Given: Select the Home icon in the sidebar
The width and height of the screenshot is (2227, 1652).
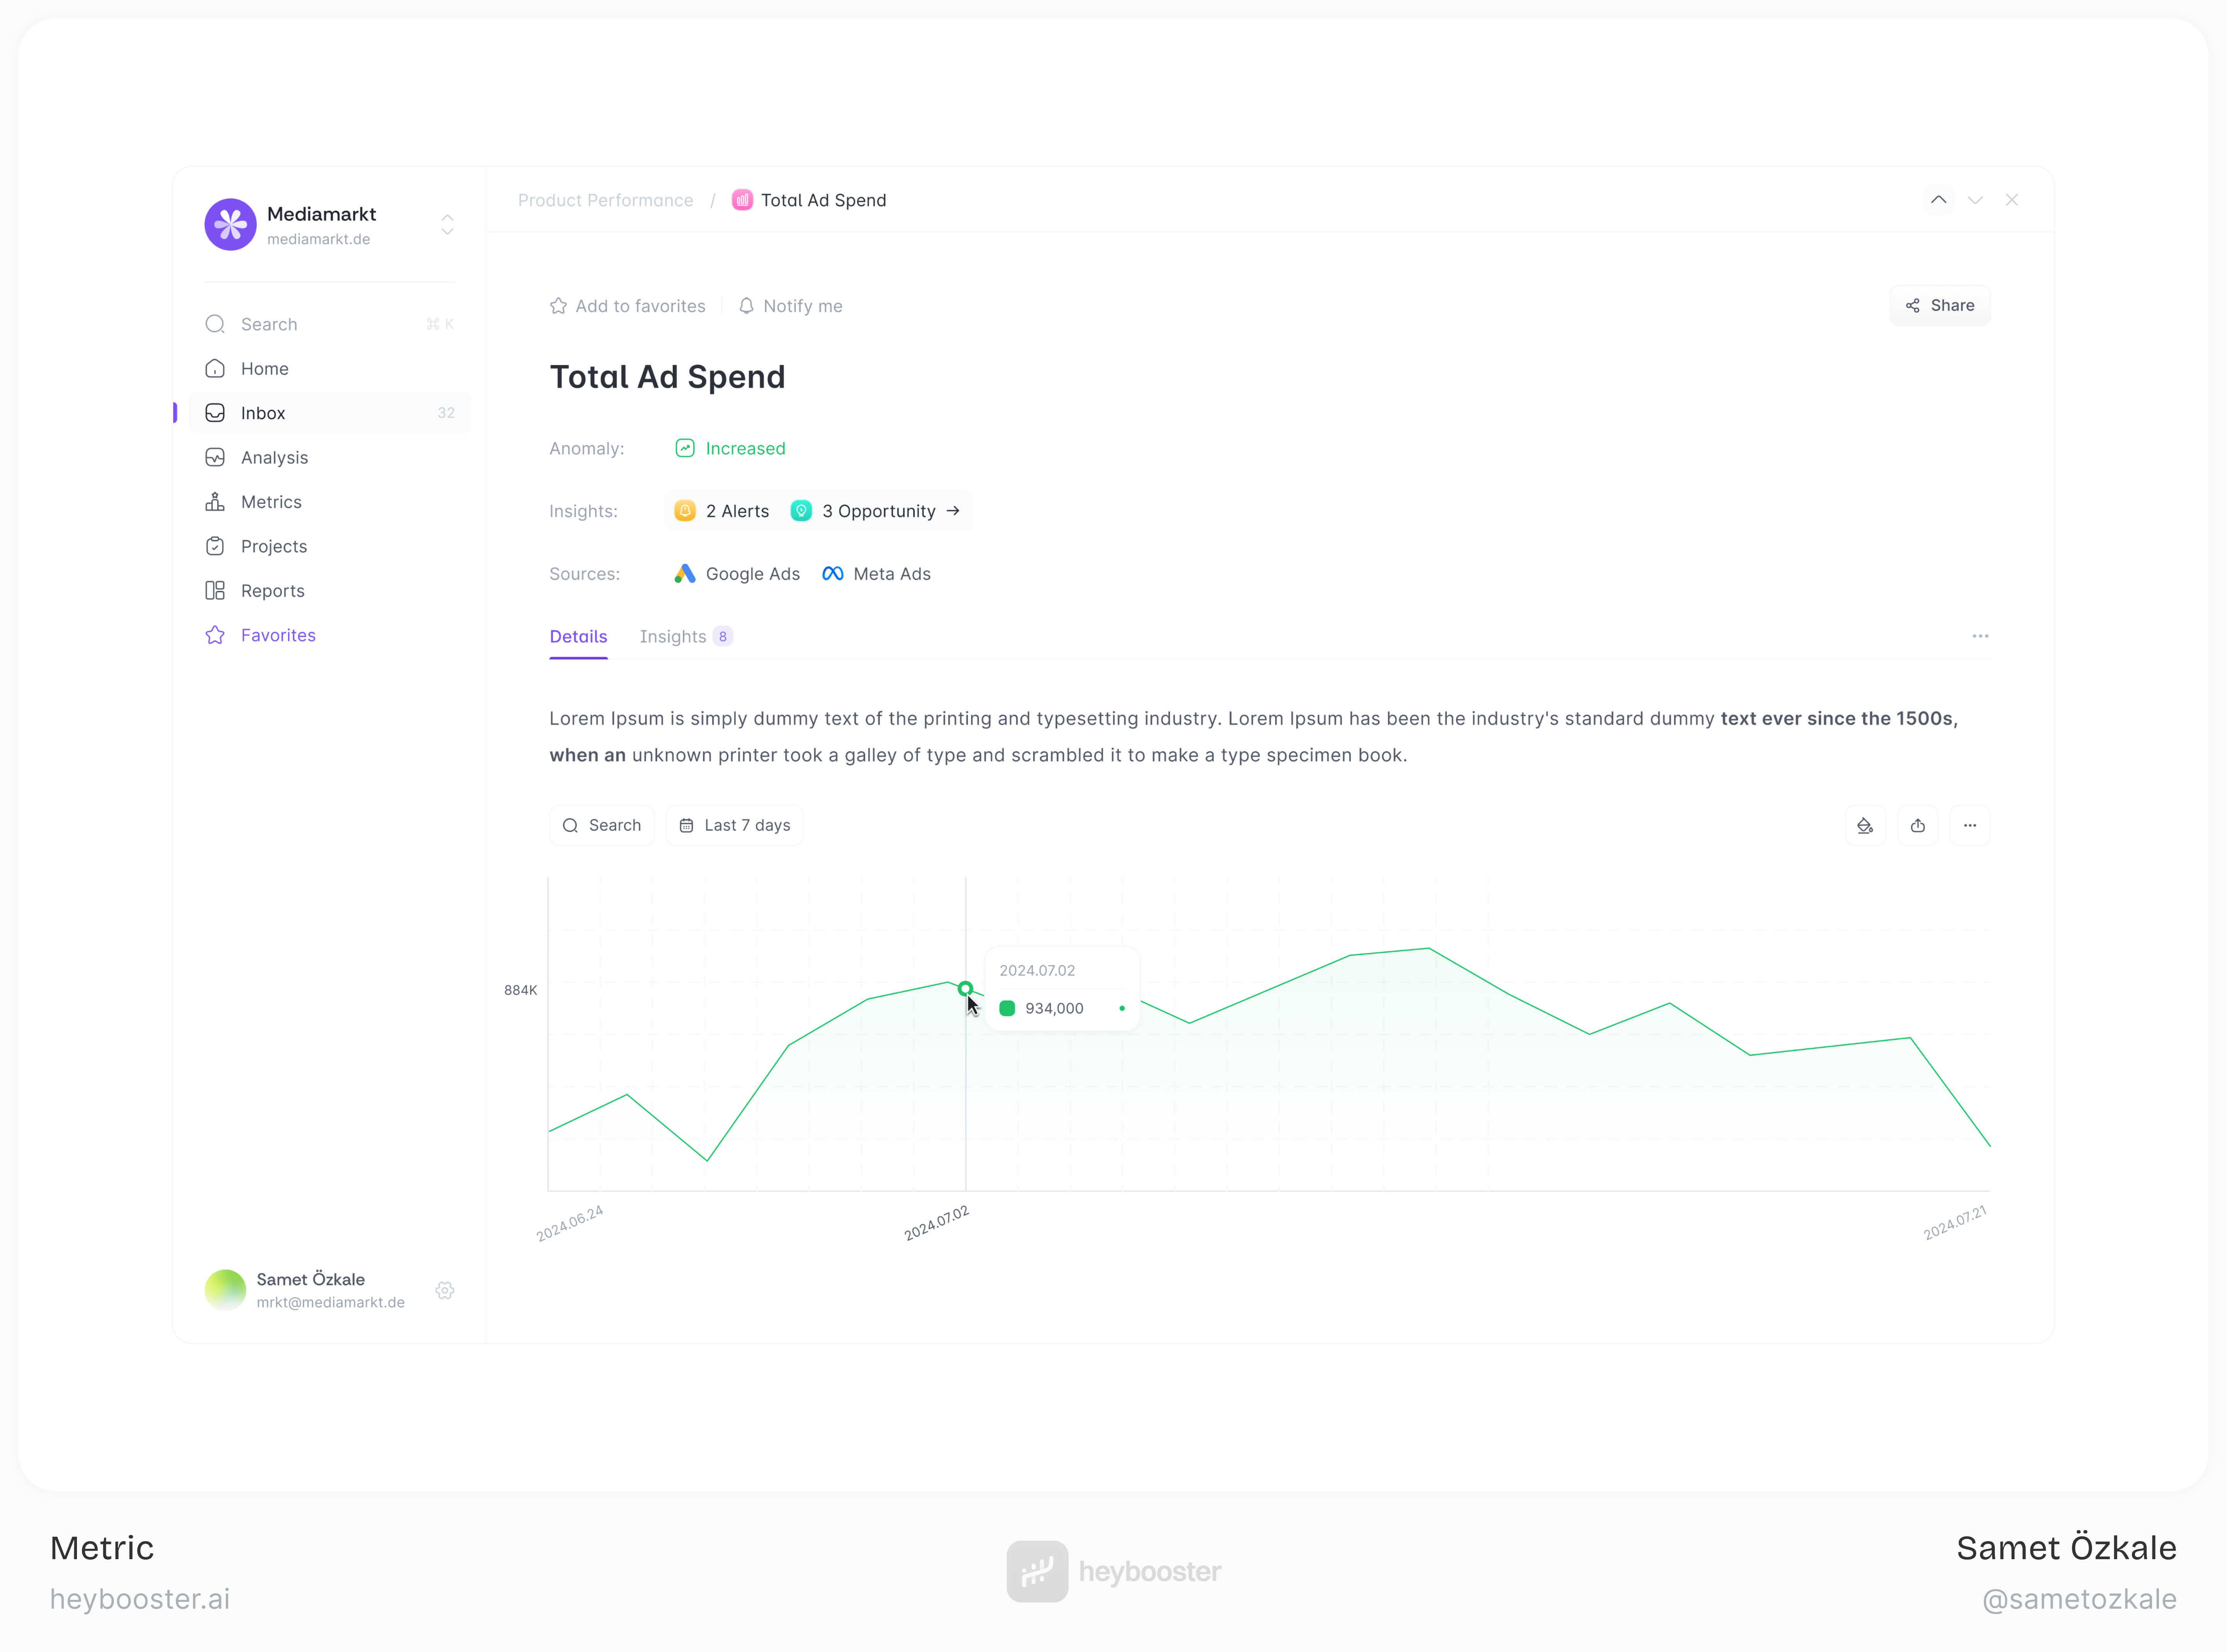Looking at the screenshot, I should (216, 368).
